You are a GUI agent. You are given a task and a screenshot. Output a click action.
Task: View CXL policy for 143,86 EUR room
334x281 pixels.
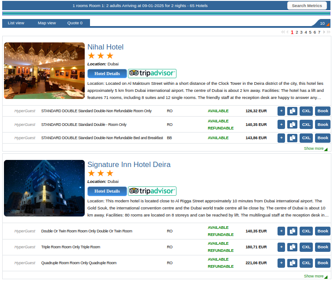(x=306, y=138)
